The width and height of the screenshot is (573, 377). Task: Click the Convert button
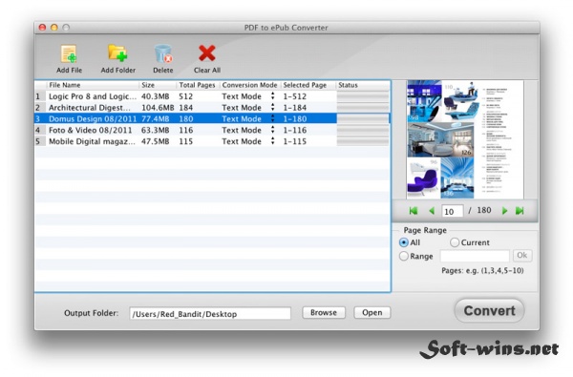click(x=489, y=311)
